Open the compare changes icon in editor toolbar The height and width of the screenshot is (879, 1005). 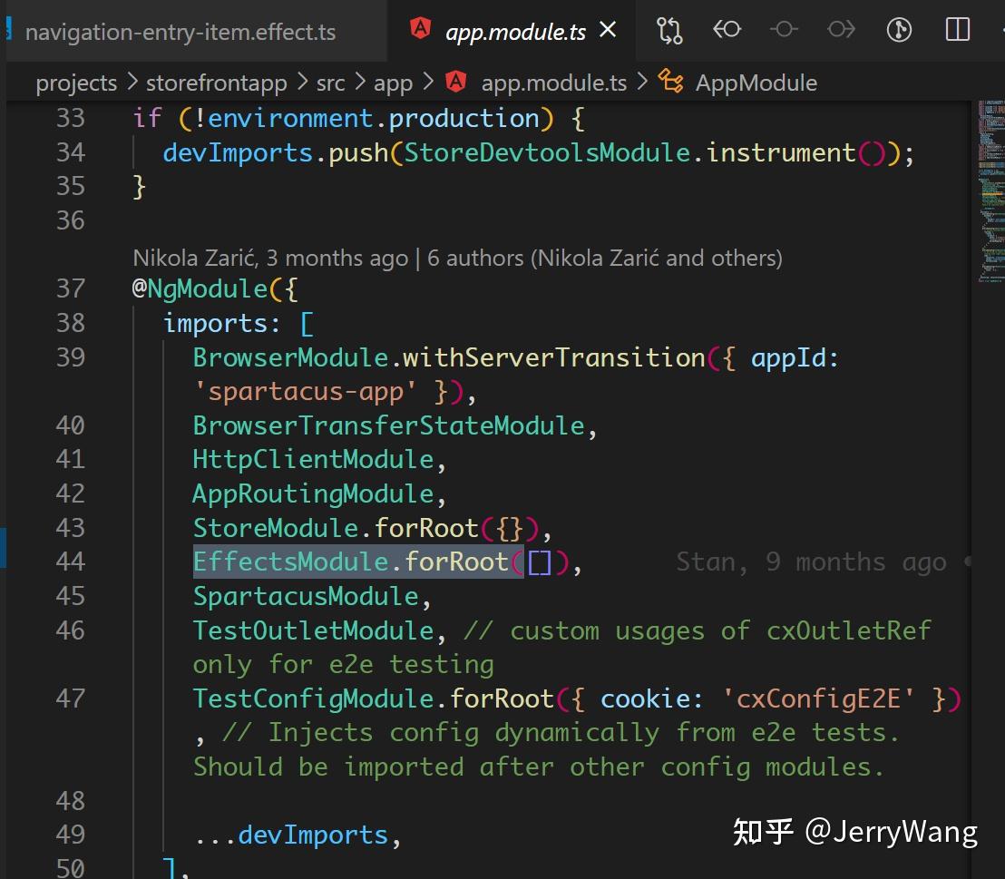(x=669, y=30)
